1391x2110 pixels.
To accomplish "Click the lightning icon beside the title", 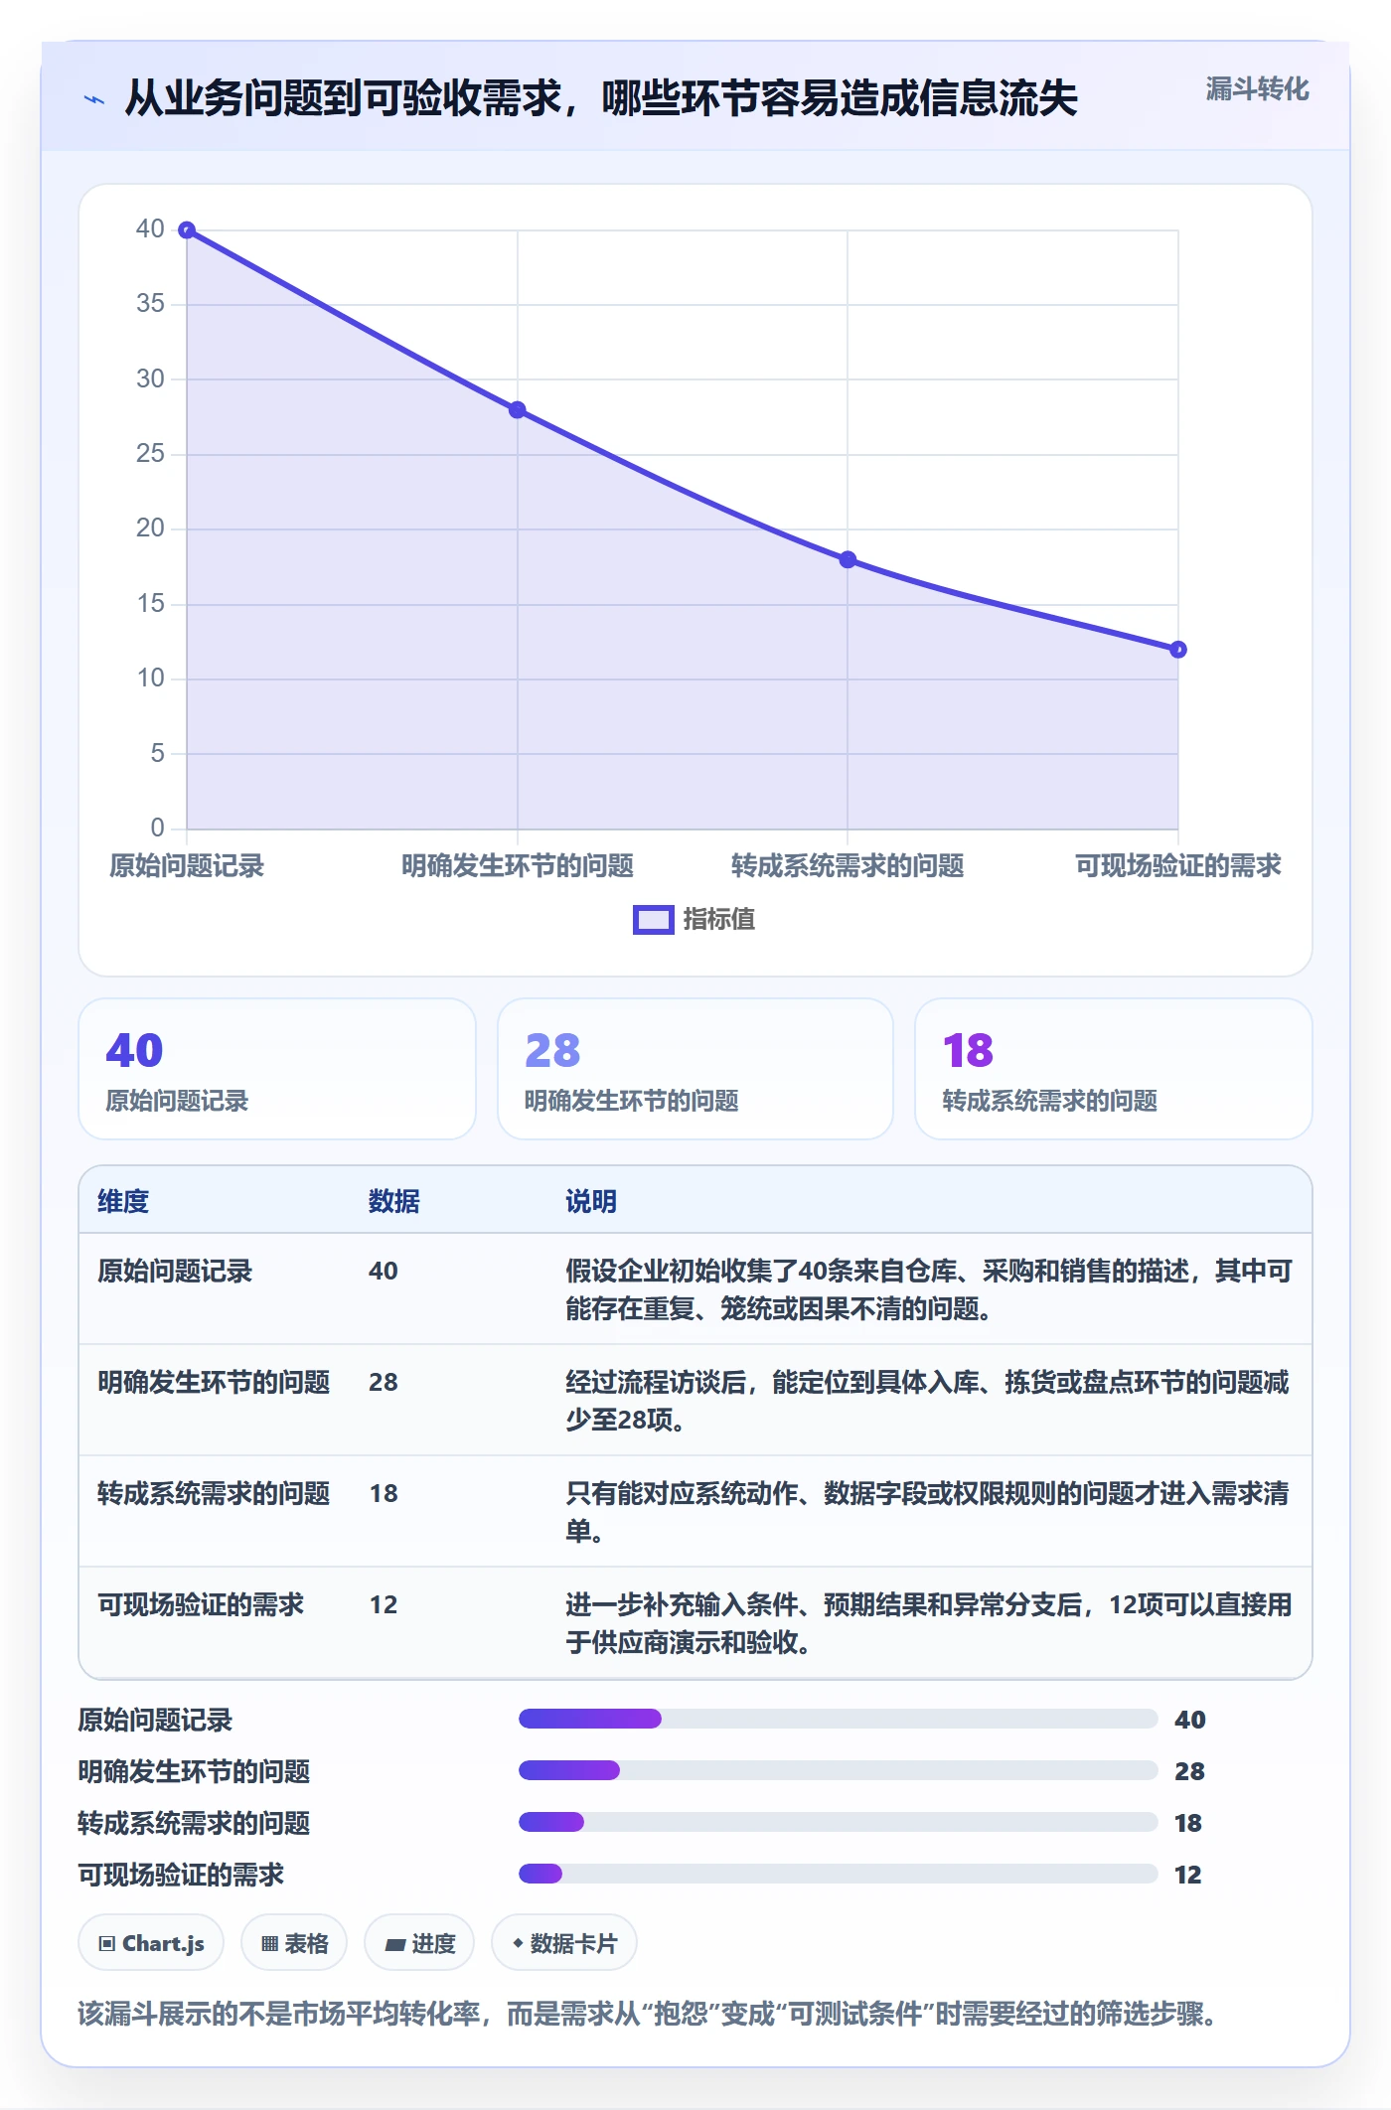I will [x=94, y=99].
